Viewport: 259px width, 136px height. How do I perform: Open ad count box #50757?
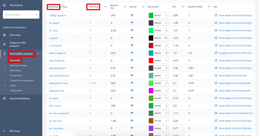click(159, 15)
